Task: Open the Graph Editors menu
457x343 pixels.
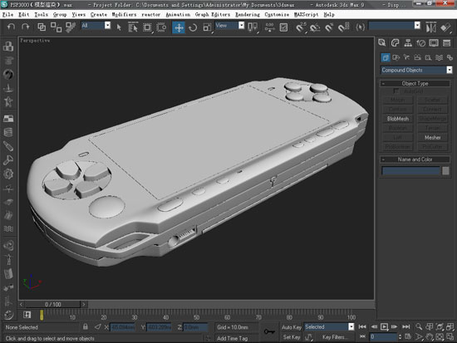Action: click(213, 15)
